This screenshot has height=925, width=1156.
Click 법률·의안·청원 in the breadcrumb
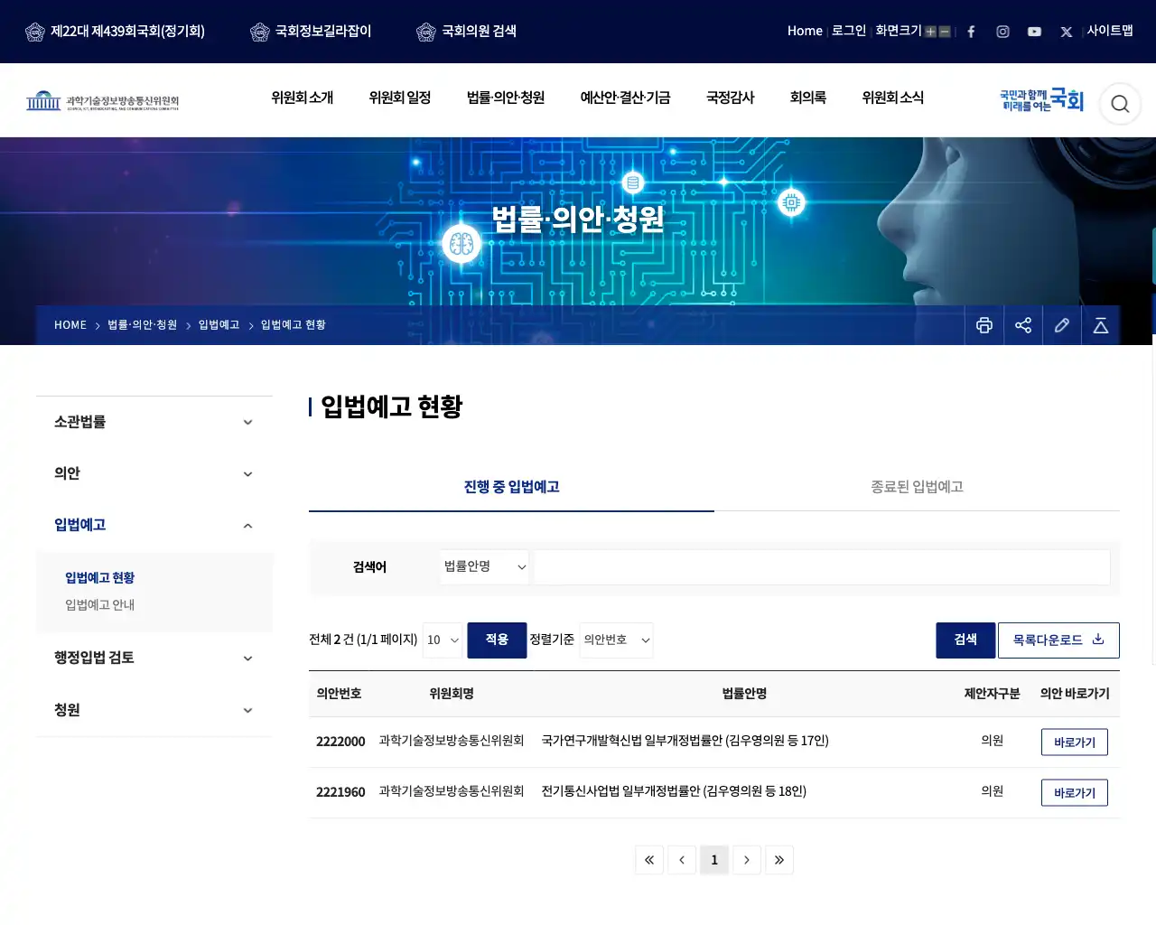[x=143, y=325]
